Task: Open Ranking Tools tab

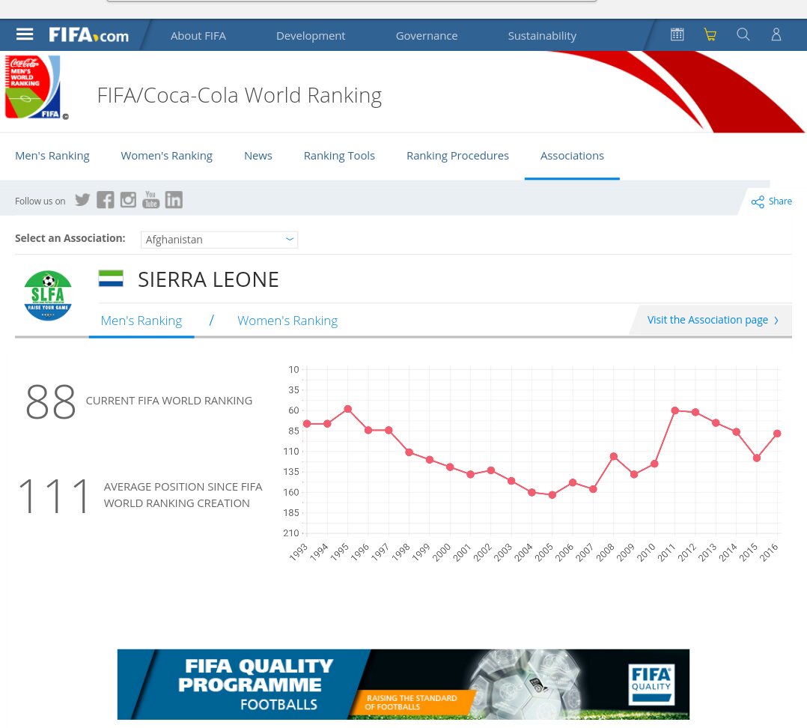Action: [x=339, y=156]
